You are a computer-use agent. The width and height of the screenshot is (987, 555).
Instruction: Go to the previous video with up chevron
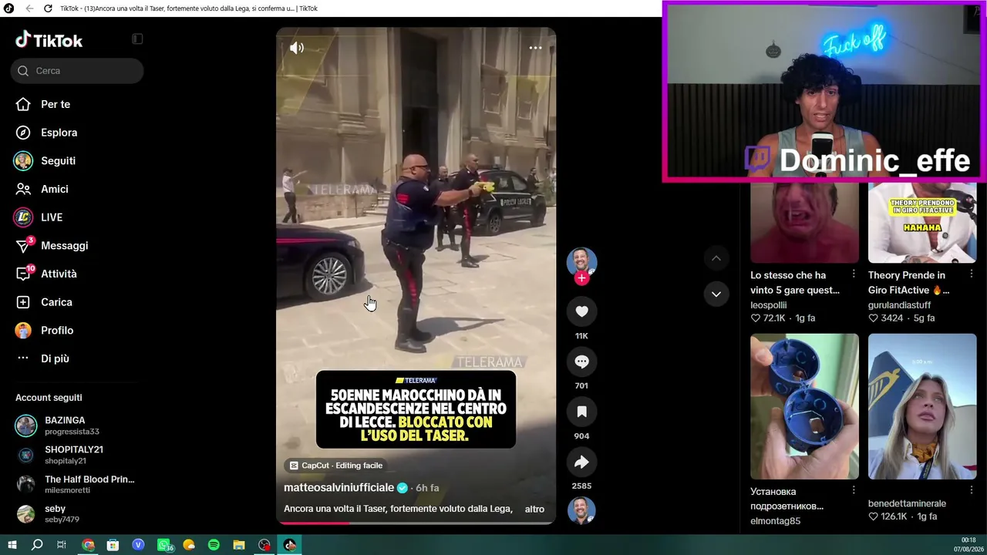716,258
